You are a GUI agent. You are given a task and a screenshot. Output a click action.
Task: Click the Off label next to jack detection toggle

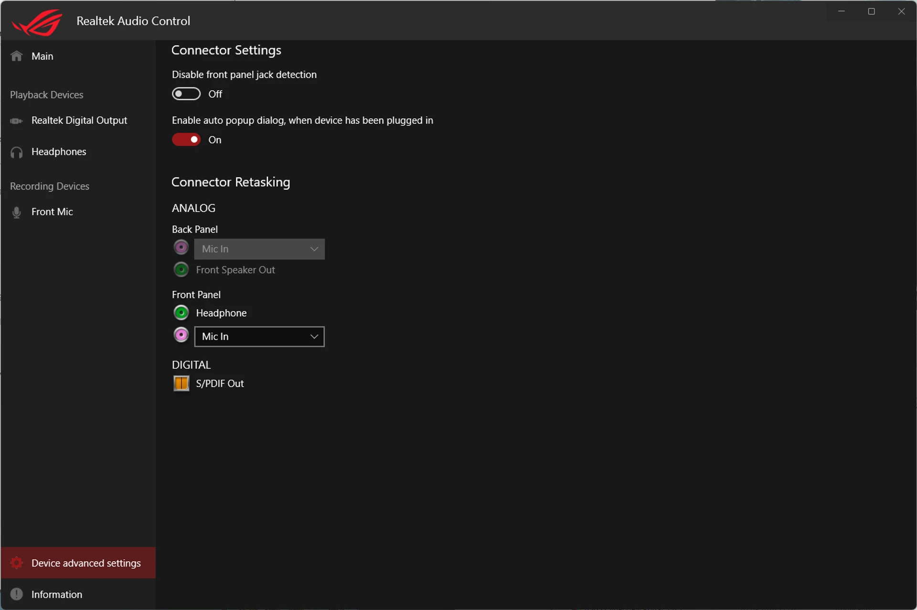point(215,94)
